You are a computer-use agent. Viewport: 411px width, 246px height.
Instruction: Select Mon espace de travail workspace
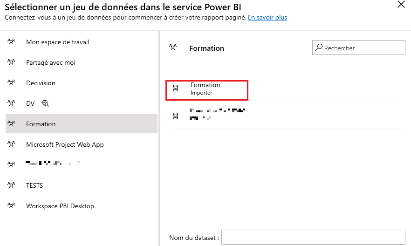(x=57, y=42)
